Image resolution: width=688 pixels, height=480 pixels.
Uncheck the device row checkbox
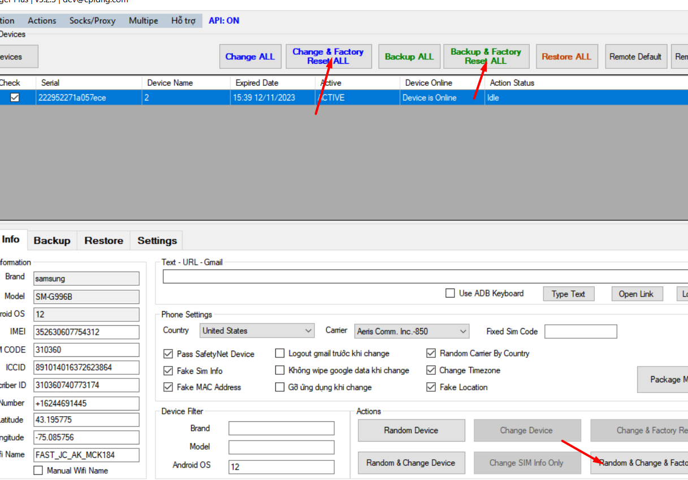[x=15, y=98]
